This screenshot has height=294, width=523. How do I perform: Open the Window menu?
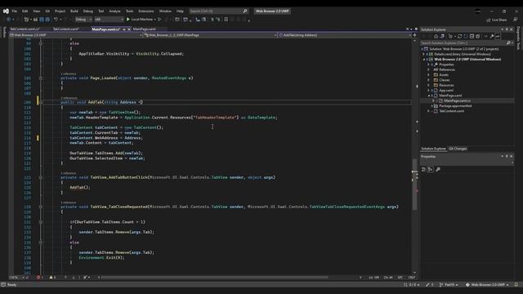(165, 11)
